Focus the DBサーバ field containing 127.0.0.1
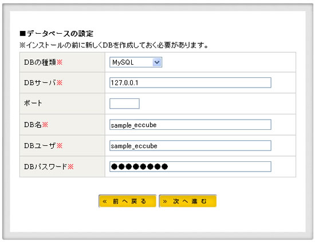 [x=190, y=83]
